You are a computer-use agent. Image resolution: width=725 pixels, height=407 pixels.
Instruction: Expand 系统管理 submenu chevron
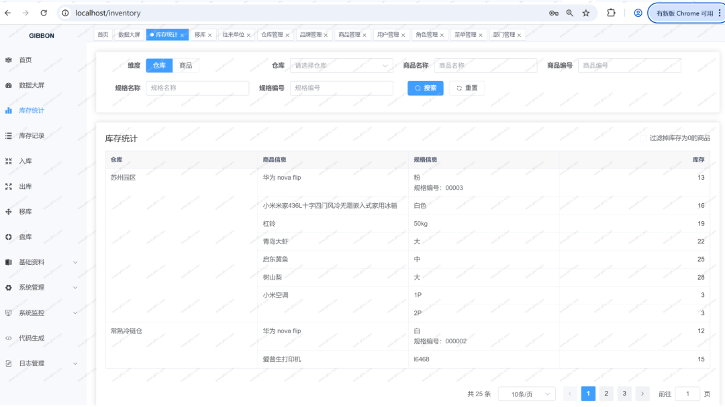75,288
